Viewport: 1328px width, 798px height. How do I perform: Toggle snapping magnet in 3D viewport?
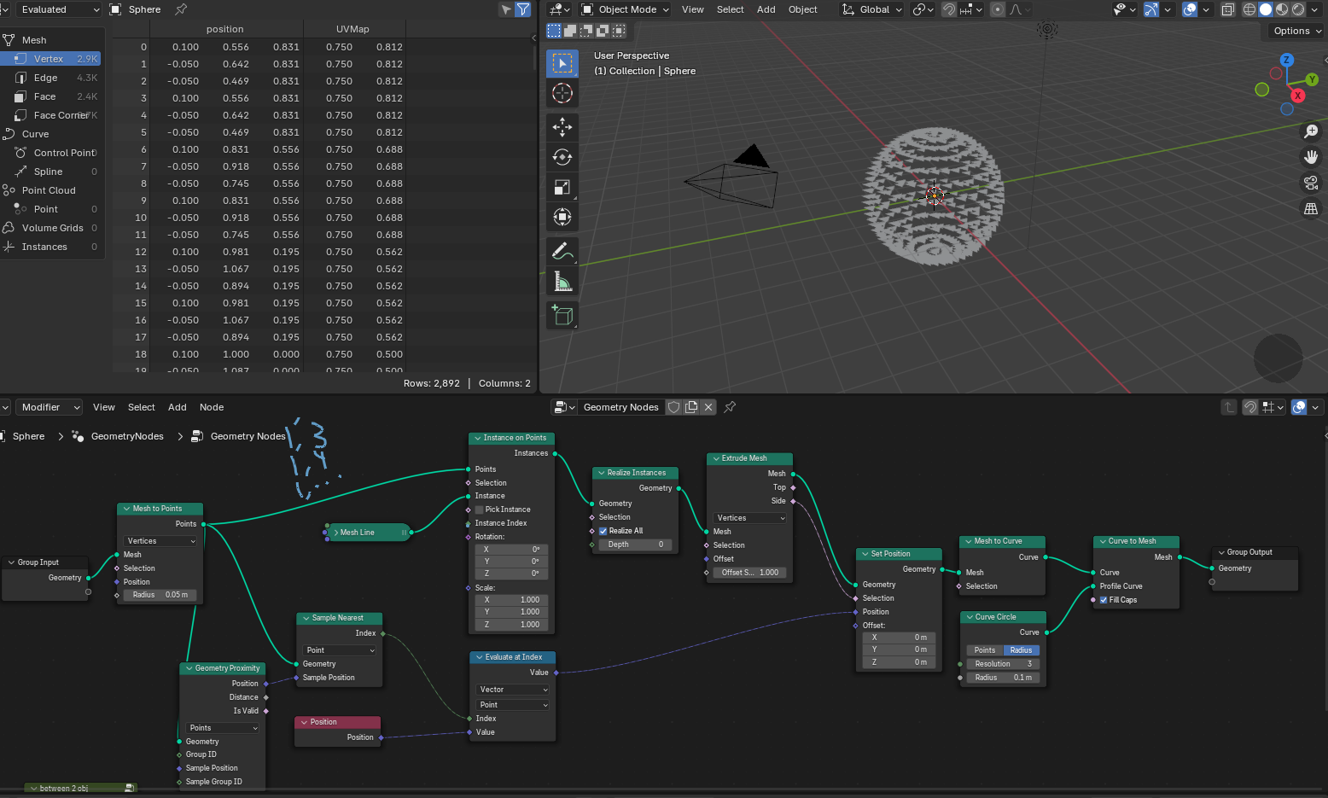tap(949, 9)
